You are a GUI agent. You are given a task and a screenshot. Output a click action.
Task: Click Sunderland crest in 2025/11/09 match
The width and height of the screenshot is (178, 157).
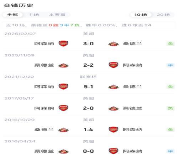tap(63, 65)
